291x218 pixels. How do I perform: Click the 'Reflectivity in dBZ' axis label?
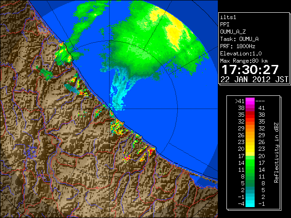pos(276,153)
